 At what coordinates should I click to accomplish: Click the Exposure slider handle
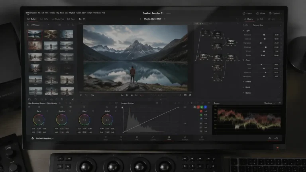click(264, 35)
